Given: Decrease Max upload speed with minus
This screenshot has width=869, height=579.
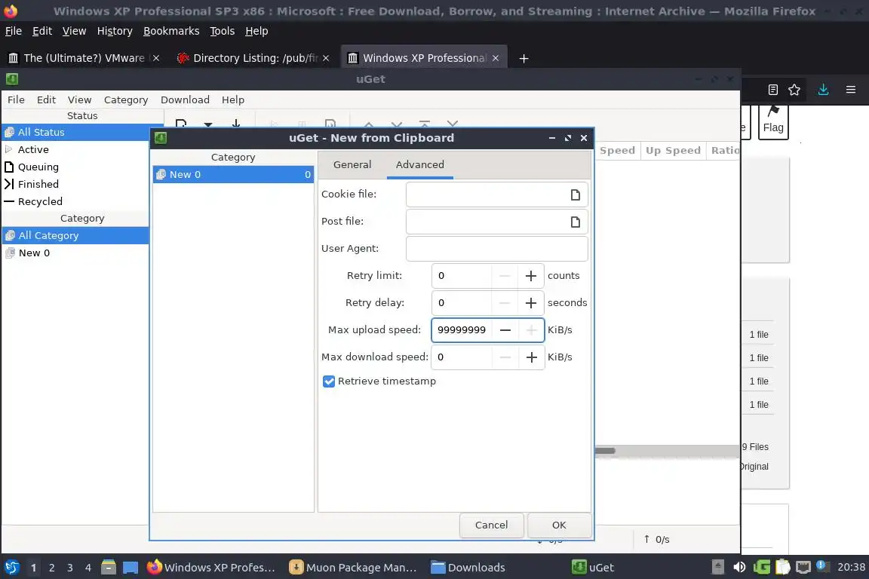Looking at the screenshot, I should point(505,330).
